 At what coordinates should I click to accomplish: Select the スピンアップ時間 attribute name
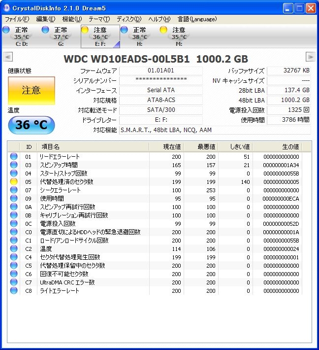tap(59, 165)
